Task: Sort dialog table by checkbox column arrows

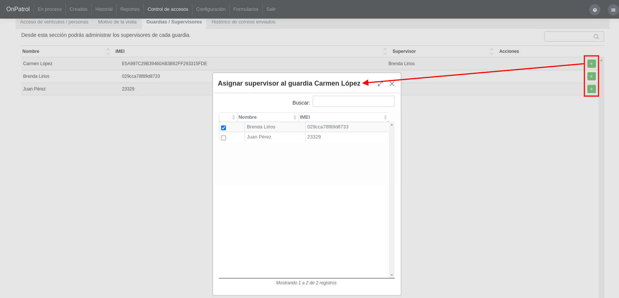Action: [233, 117]
